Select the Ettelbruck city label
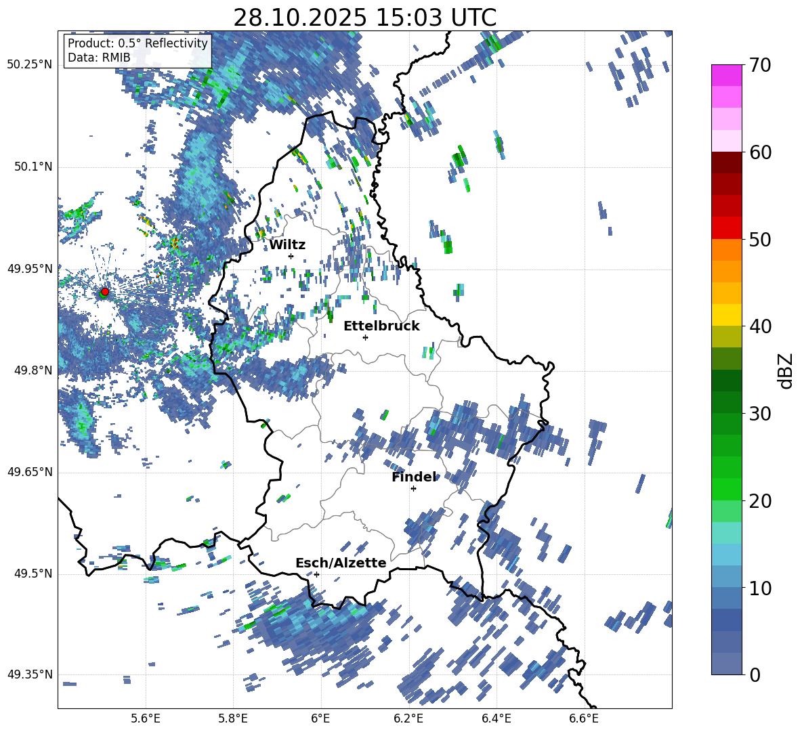802x732 pixels. [x=381, y=326]
